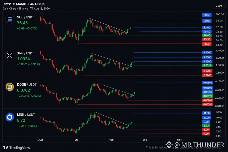The image size is (228, 152).
Task: Click the 82.00 SOL resistance label
Action: pyautogui.click(x=207, y=28)
